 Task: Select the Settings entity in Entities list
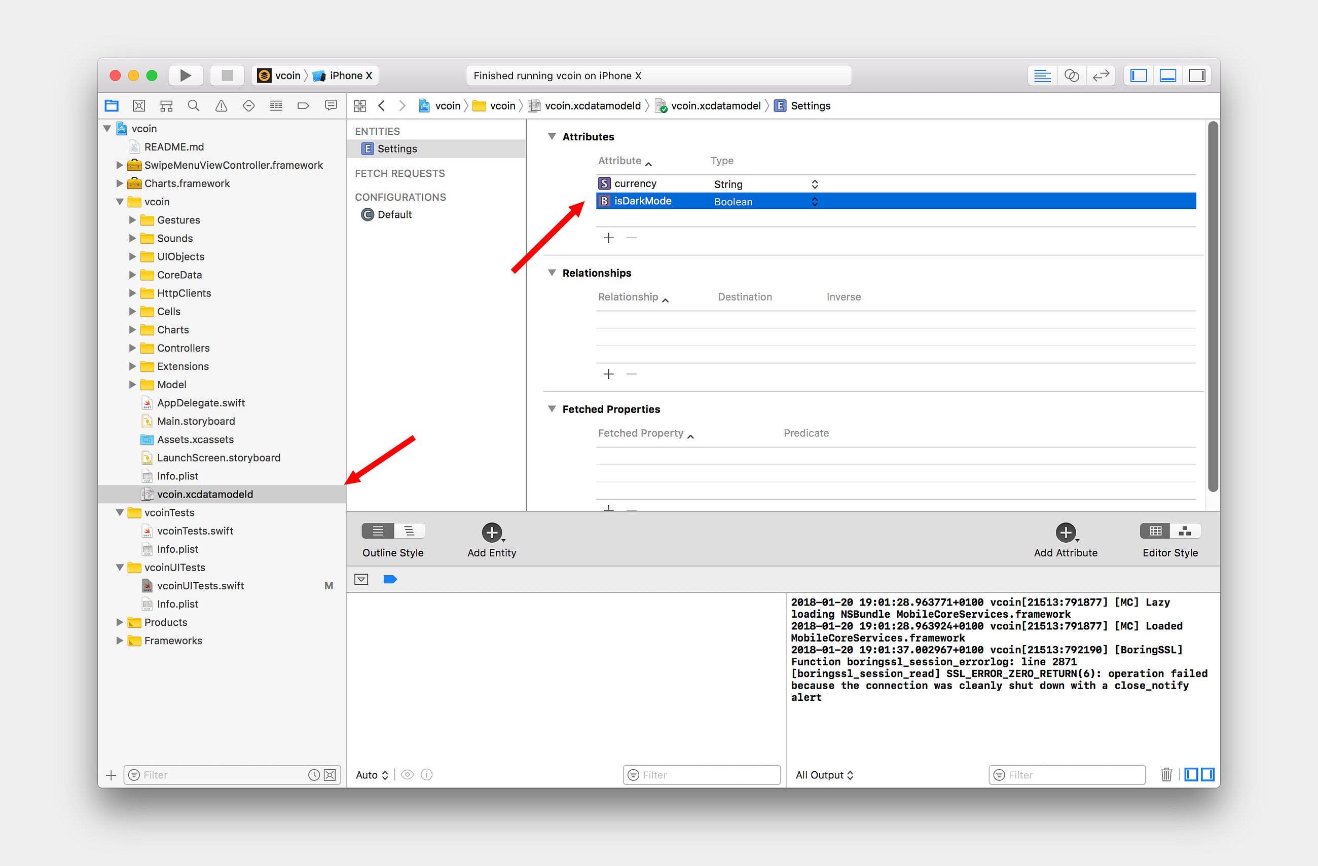(x=396, y=148)
